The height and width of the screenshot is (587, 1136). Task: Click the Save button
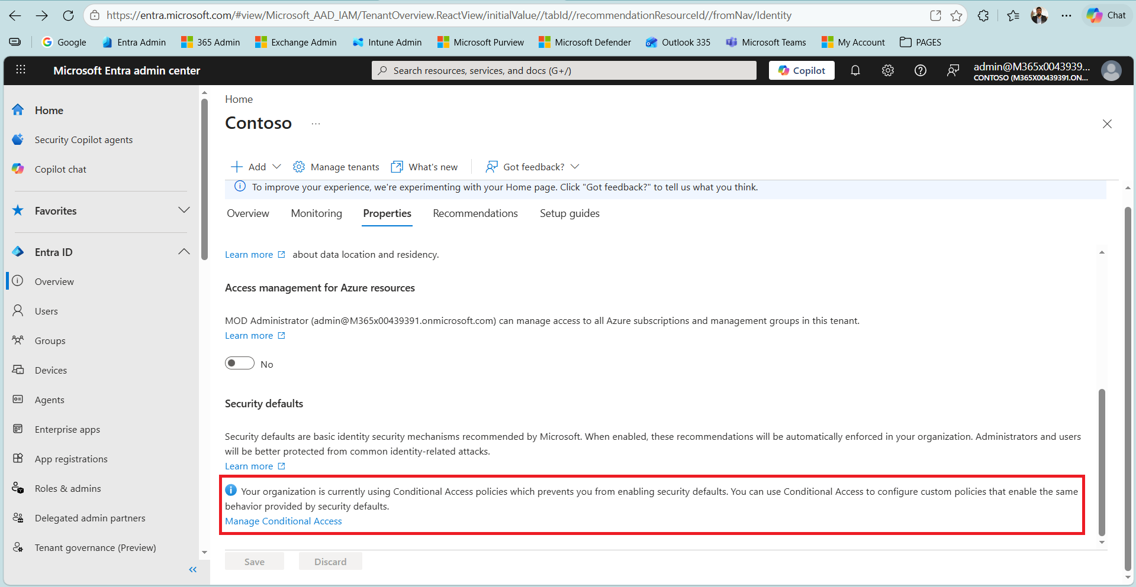click(255, 562)
